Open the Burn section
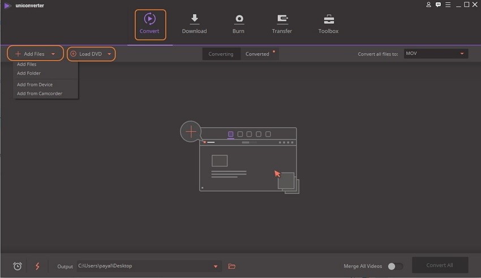The image size is (481, 278). click(238, 24)
